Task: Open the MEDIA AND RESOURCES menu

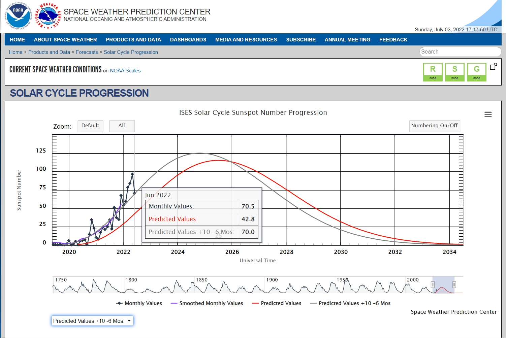Action: (246, 39)
